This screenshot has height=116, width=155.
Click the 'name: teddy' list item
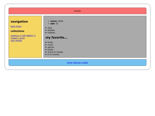coord(57,21)
